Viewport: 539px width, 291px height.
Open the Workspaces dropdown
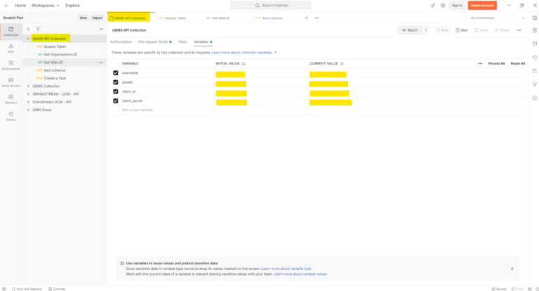tap(46, 6)
